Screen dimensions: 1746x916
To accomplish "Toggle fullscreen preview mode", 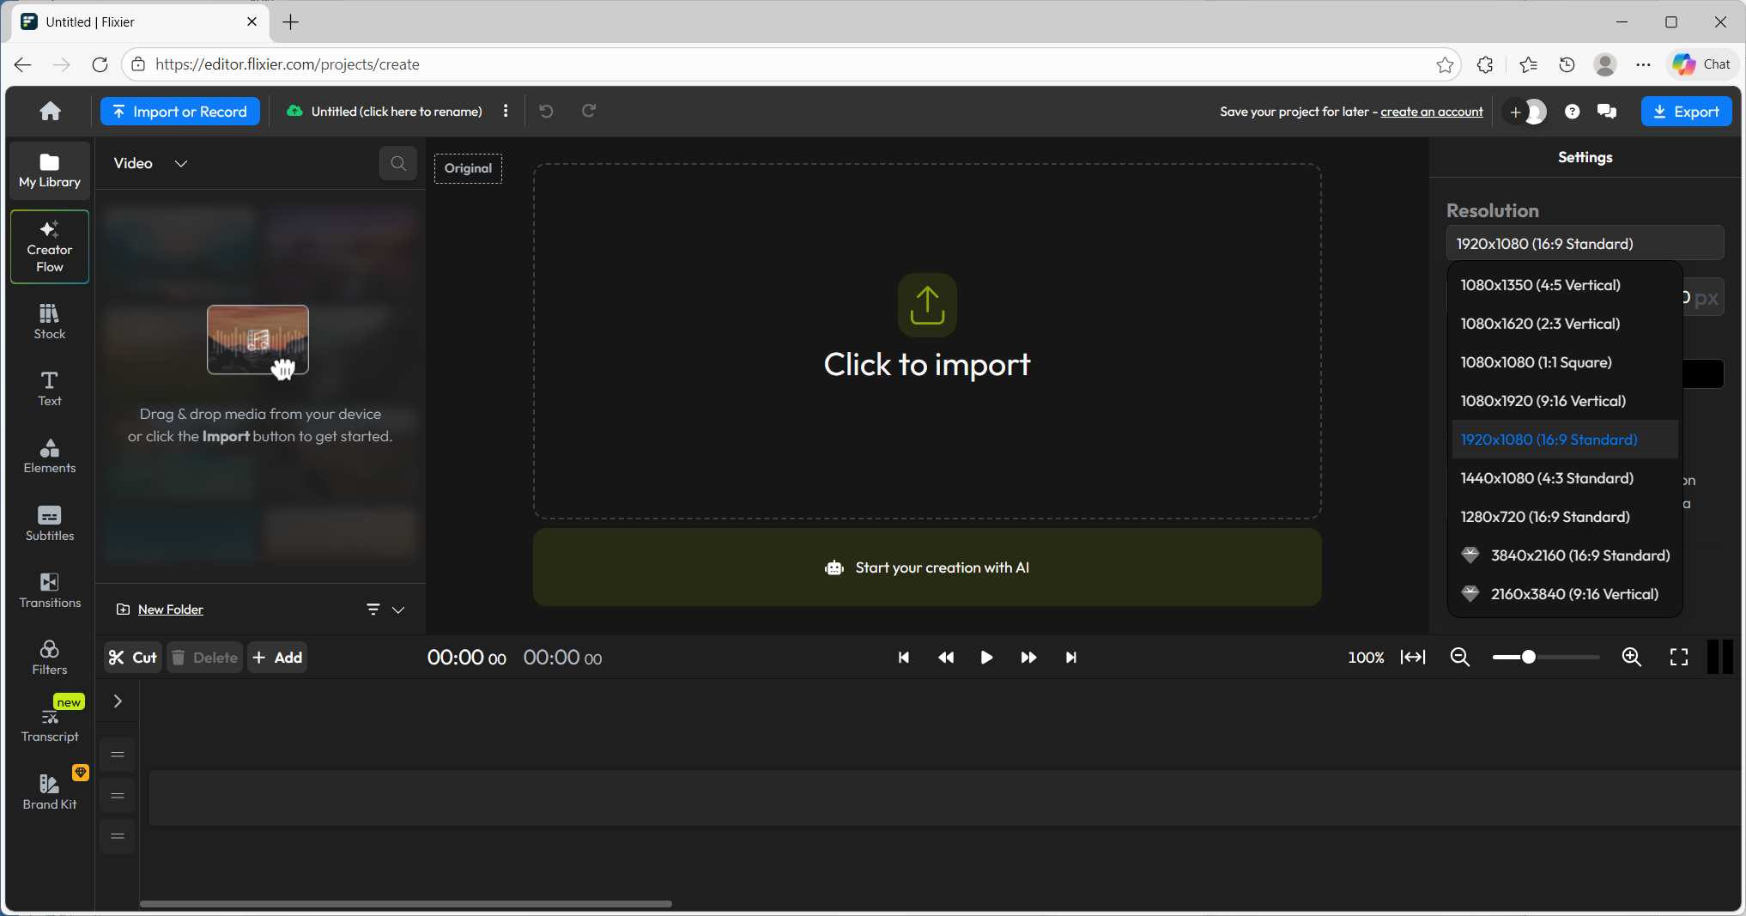I will tap(1680, 657).
